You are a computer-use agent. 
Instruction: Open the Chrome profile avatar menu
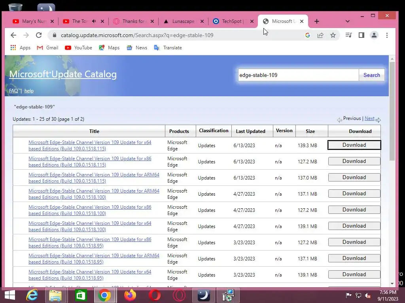coord(374,35)
